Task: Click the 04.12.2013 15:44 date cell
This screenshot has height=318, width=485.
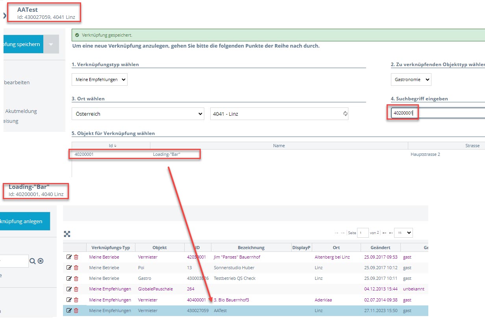Action: [381, 289]
